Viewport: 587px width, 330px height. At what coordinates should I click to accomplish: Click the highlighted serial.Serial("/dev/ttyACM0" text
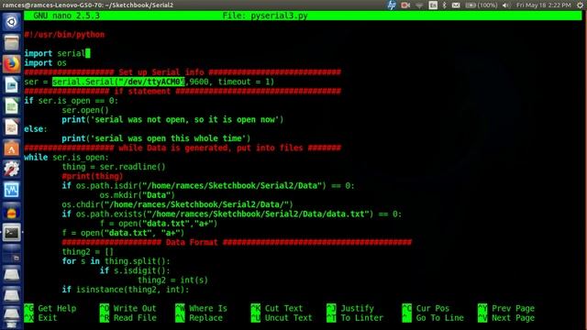coord(118,82)
